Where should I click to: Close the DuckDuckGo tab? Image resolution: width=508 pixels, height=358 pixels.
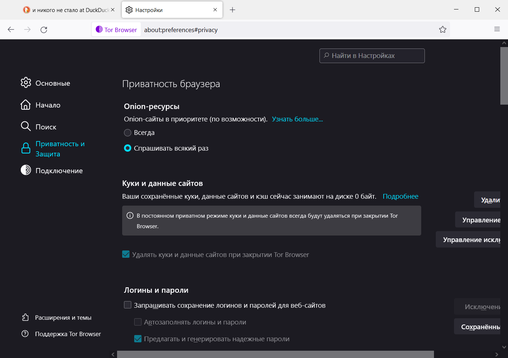pos(113,10)
